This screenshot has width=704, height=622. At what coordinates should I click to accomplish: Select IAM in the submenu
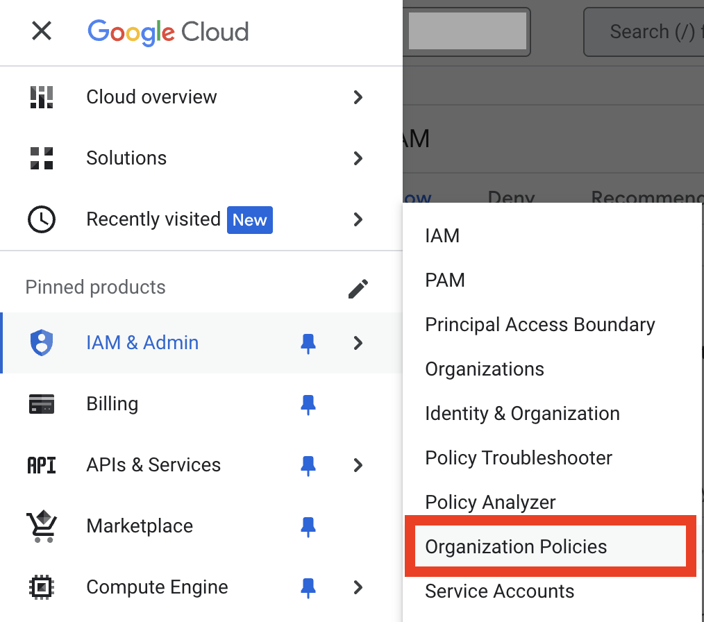click(x=553, y=235)
